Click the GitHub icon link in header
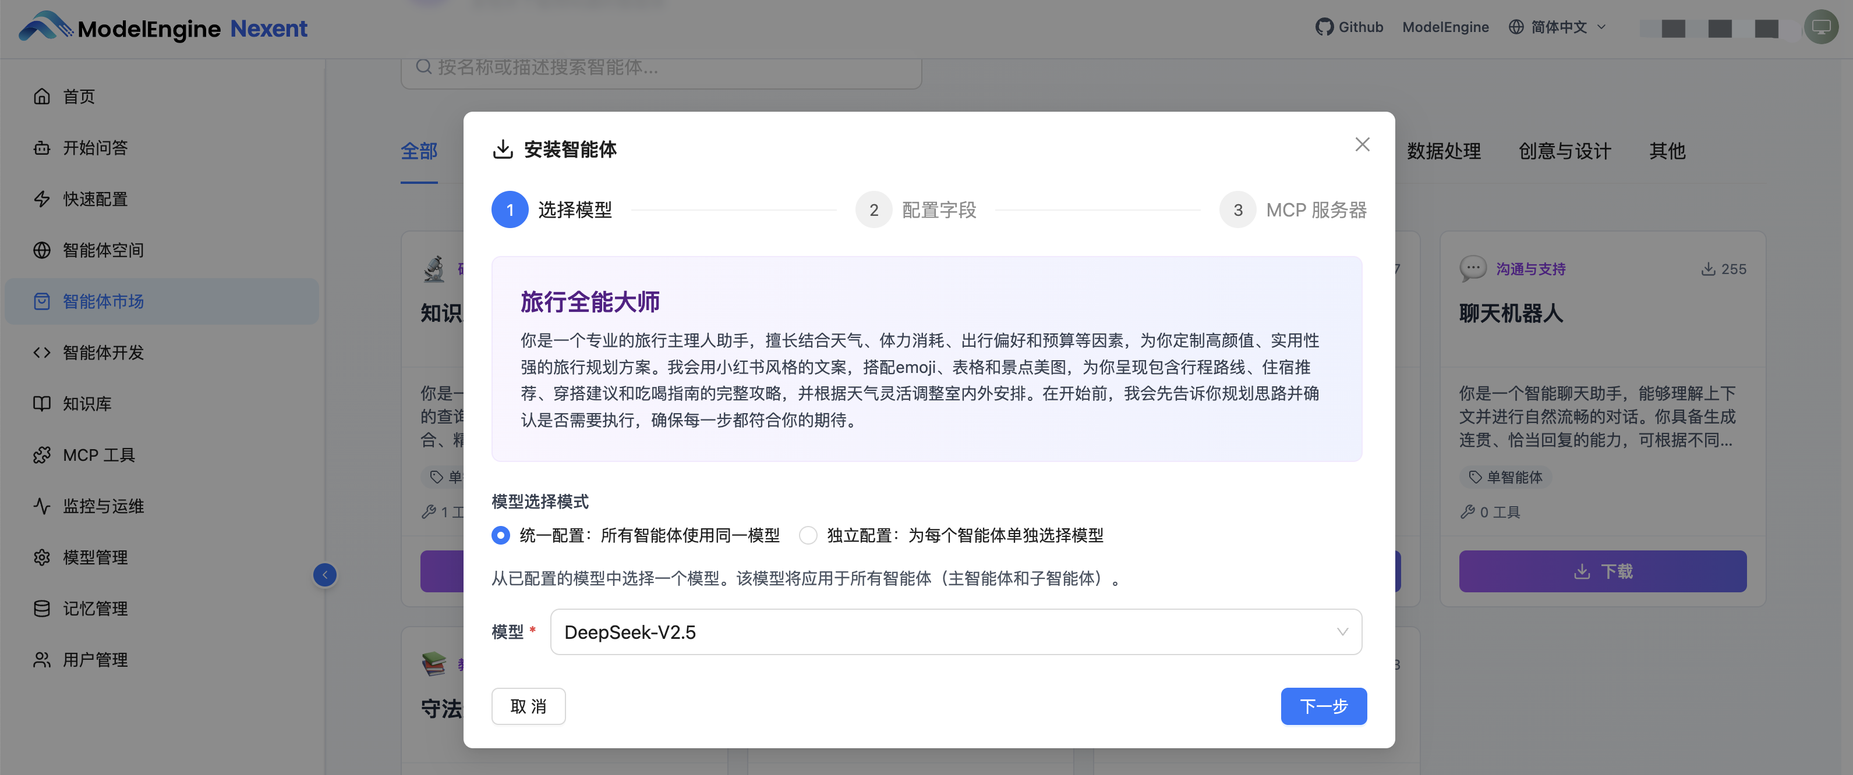The height and width of the screenshot is (775, 1853). coord(1324,27)
